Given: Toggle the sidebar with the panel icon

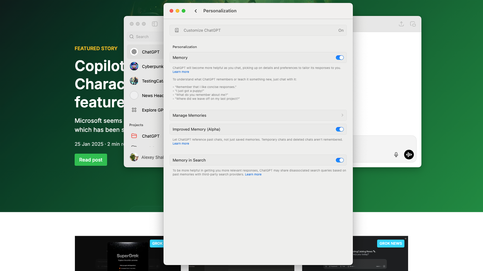Looking at the screenshot, I should click(155, 24).
